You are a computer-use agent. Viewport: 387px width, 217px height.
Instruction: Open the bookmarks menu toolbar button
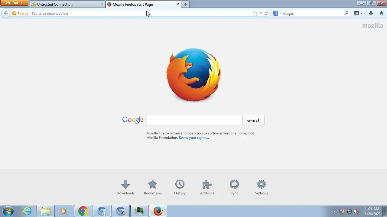pos(358,13)
